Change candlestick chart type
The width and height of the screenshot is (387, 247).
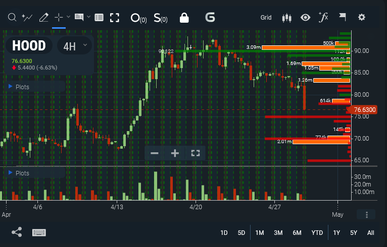click(286, 18)
